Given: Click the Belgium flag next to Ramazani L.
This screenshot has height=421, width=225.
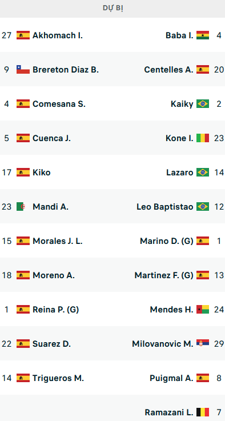Looking at the screenshot, I should point(203,412).
